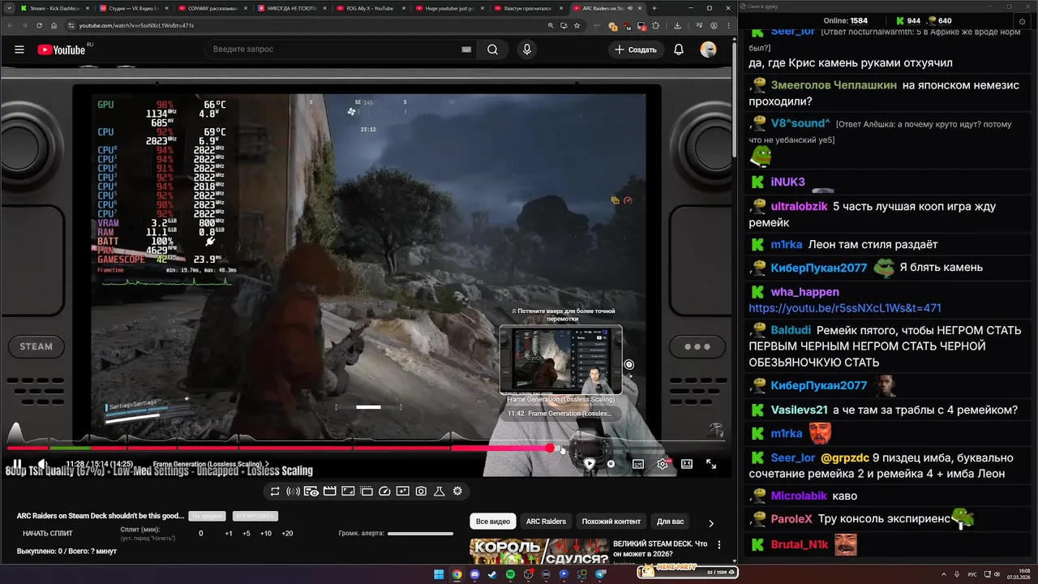Open Discord from the taskbar

[x=474, y=574]
